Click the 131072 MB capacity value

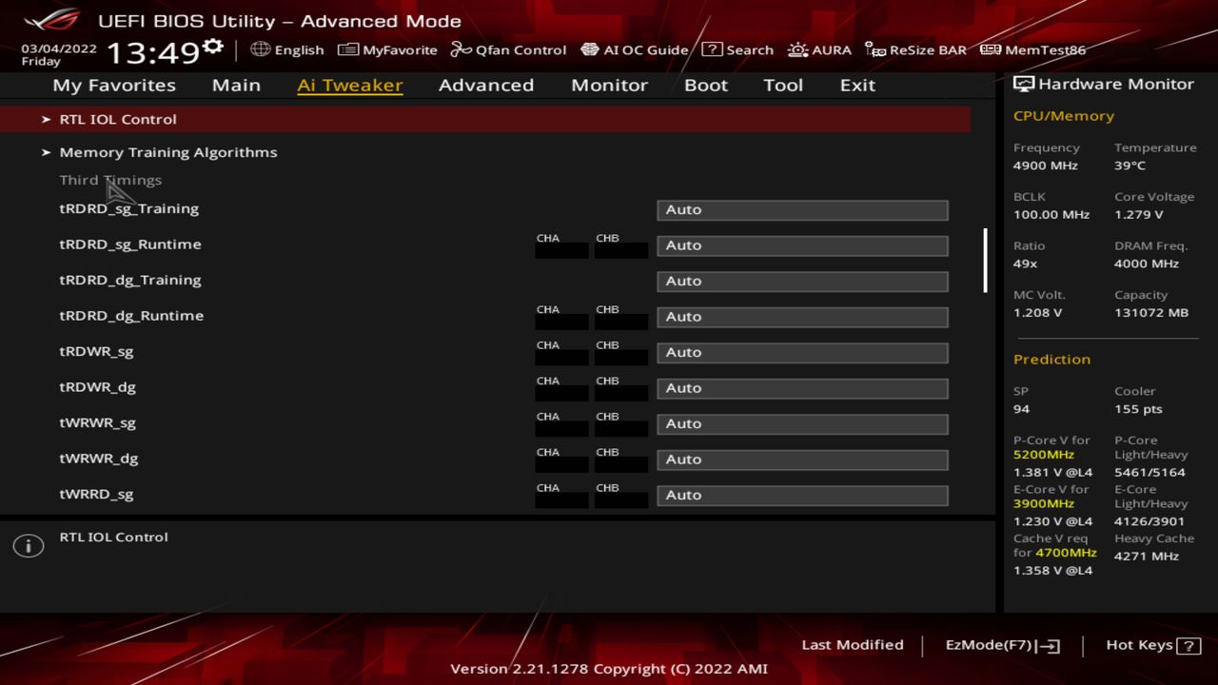point(1151,313)
